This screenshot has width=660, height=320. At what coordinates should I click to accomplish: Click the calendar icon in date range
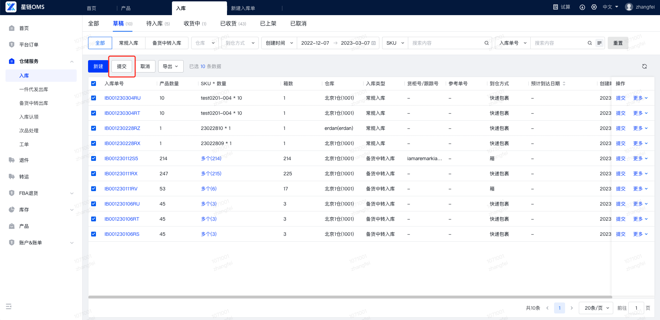[x=374, y=43]
